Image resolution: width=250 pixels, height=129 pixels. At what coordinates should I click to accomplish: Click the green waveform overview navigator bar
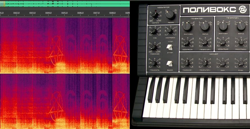click(65, 4)
